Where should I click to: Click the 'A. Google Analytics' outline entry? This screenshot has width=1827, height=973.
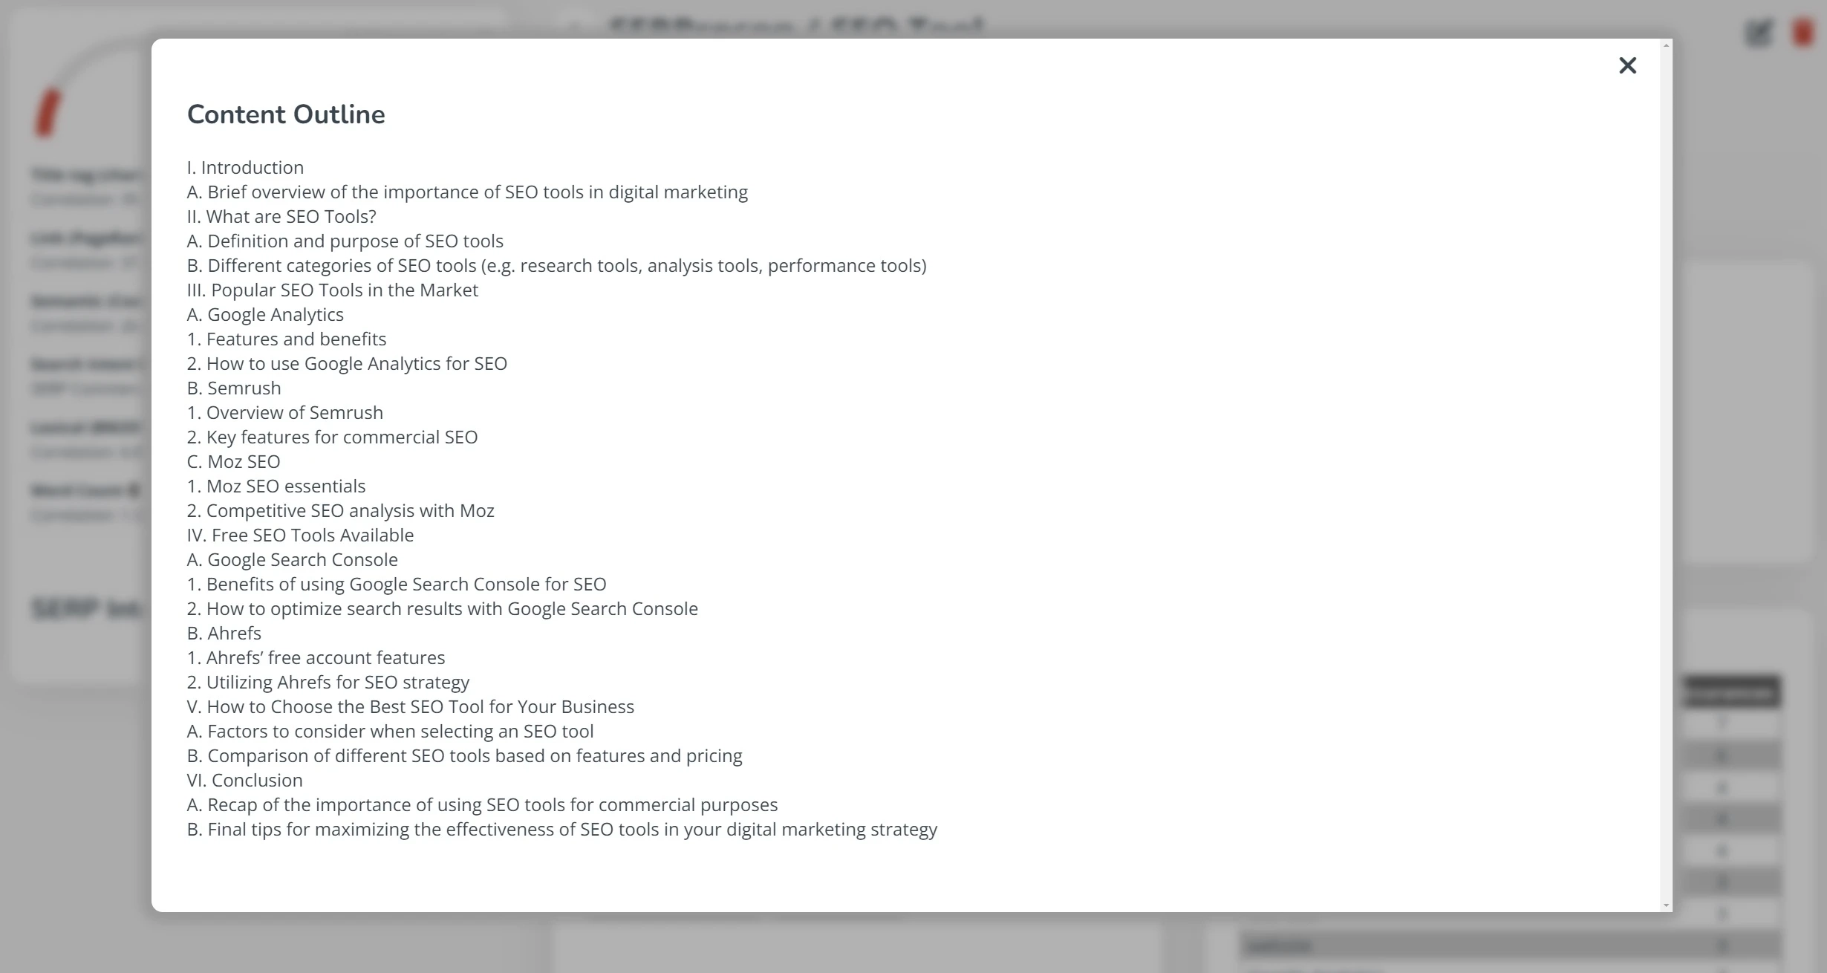(x=265, y=315)
